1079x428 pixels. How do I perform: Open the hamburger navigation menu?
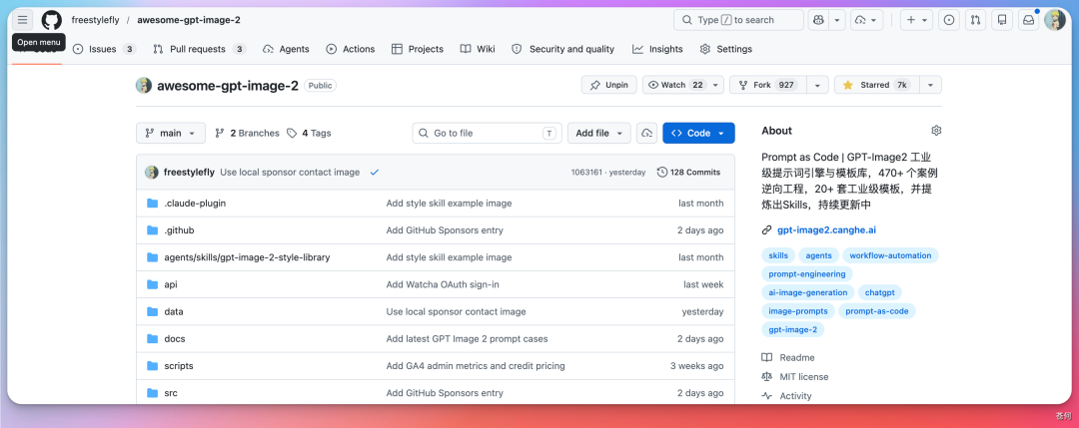[x=23, y=20]
